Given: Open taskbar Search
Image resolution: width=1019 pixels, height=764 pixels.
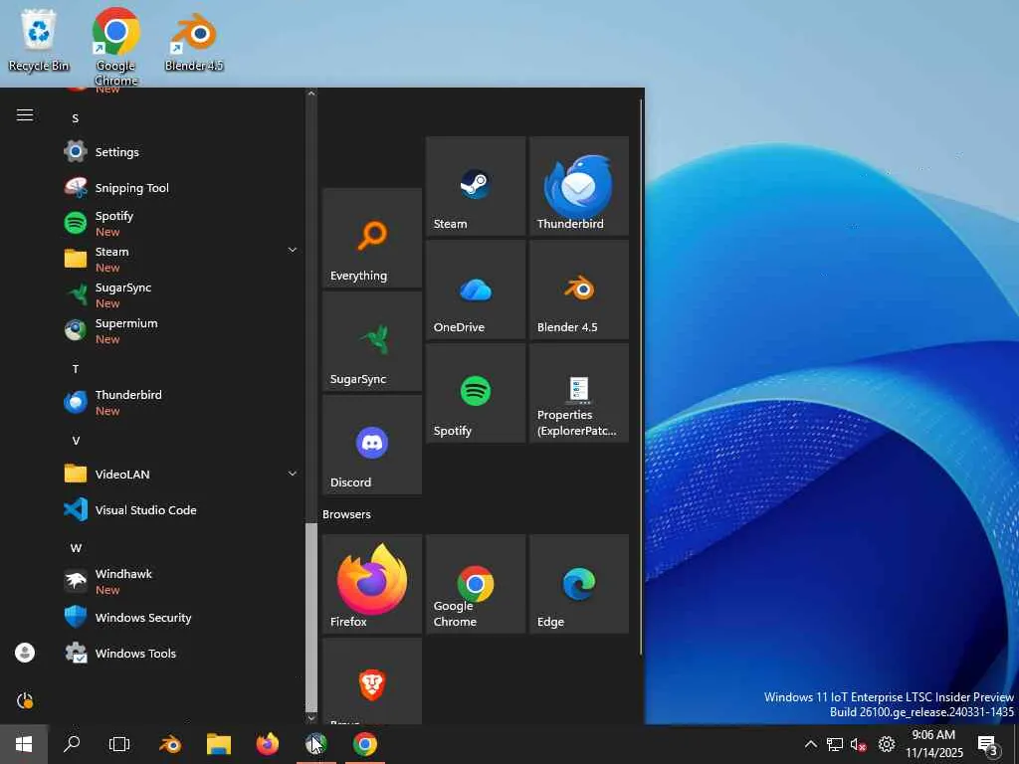Looking at the screenshot, I should (x=72, y=744).
